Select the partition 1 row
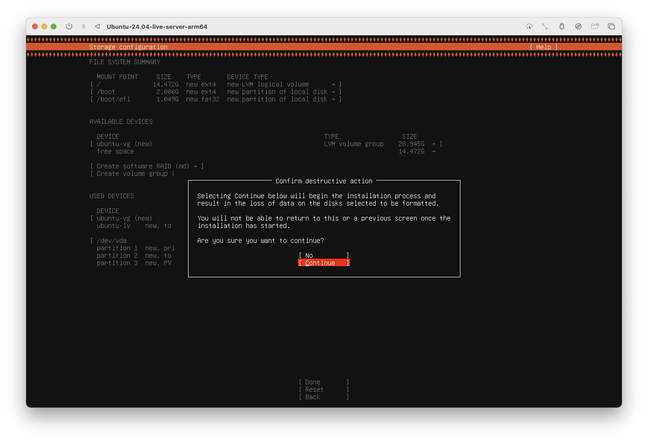 [x=135, y=248]
